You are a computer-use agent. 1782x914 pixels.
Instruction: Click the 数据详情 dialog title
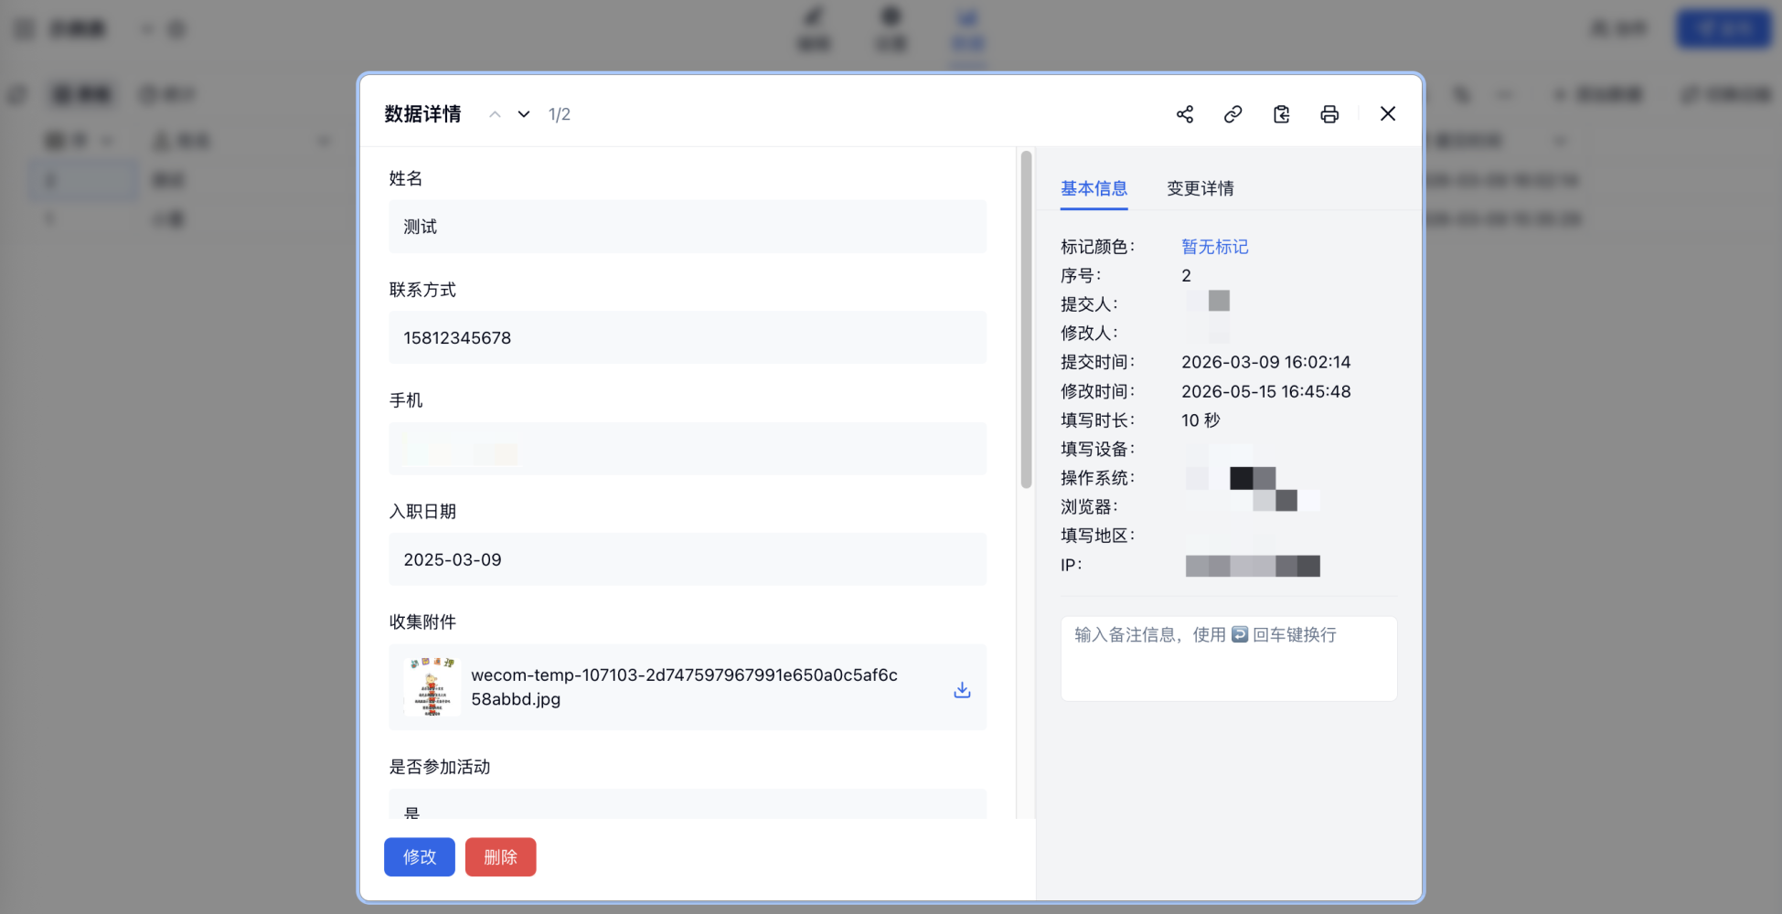[422, 114]
